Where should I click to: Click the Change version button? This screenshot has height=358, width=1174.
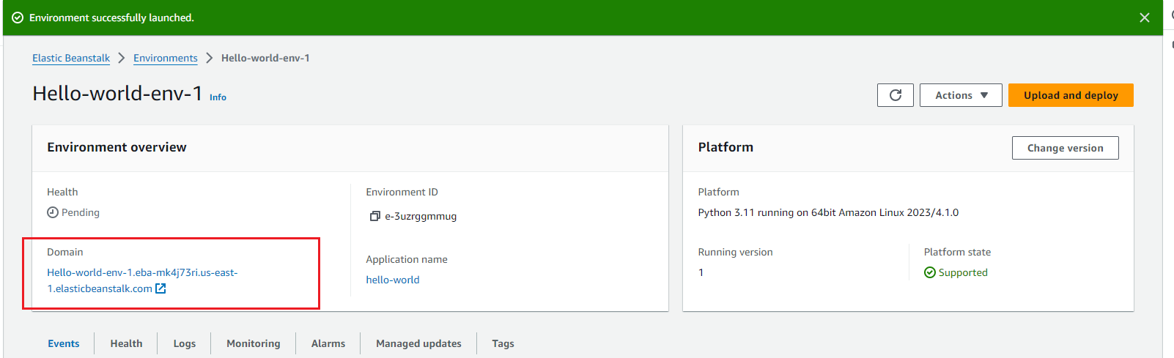(1065, 148)
